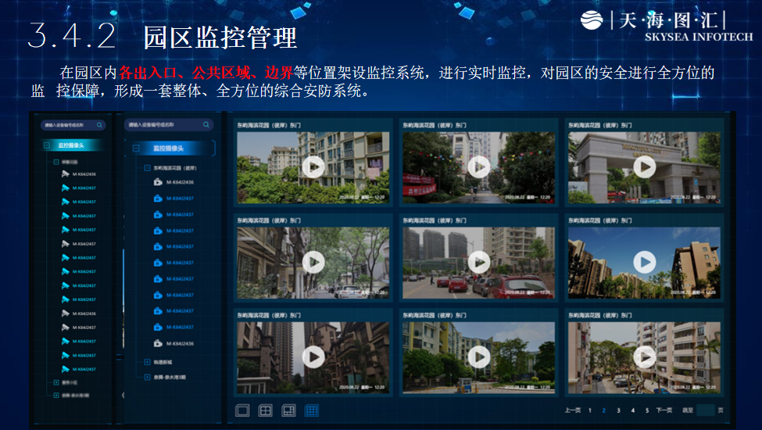Select the top-right camera feed thumbnail
The width and height of the screenshot is (762, 430).
644,167
